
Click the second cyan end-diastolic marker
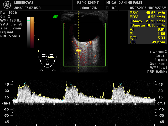[x=62, y=100]
